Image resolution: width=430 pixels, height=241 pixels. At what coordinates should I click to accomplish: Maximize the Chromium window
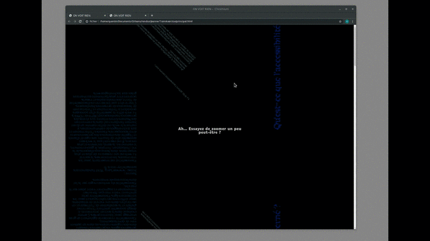coord(346,9)
